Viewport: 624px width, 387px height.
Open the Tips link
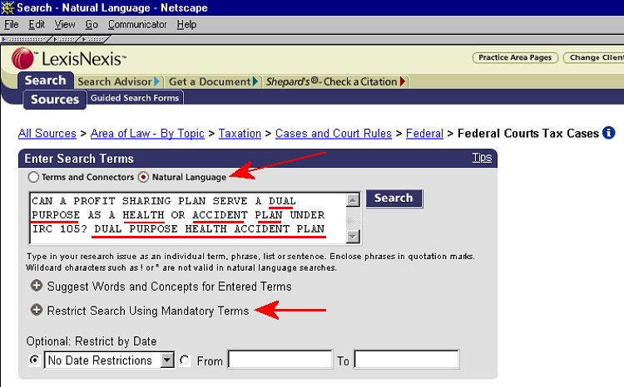pos(482,157)
